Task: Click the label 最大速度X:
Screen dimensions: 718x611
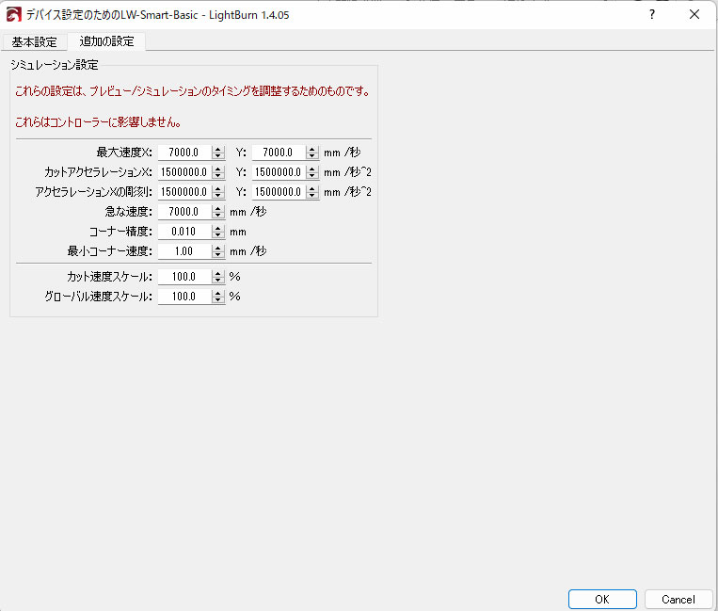Action: (124, 153)
